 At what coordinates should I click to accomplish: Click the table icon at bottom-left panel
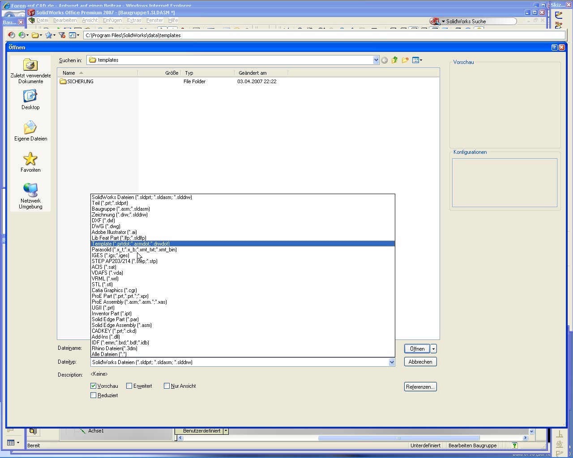coord(11,443)
